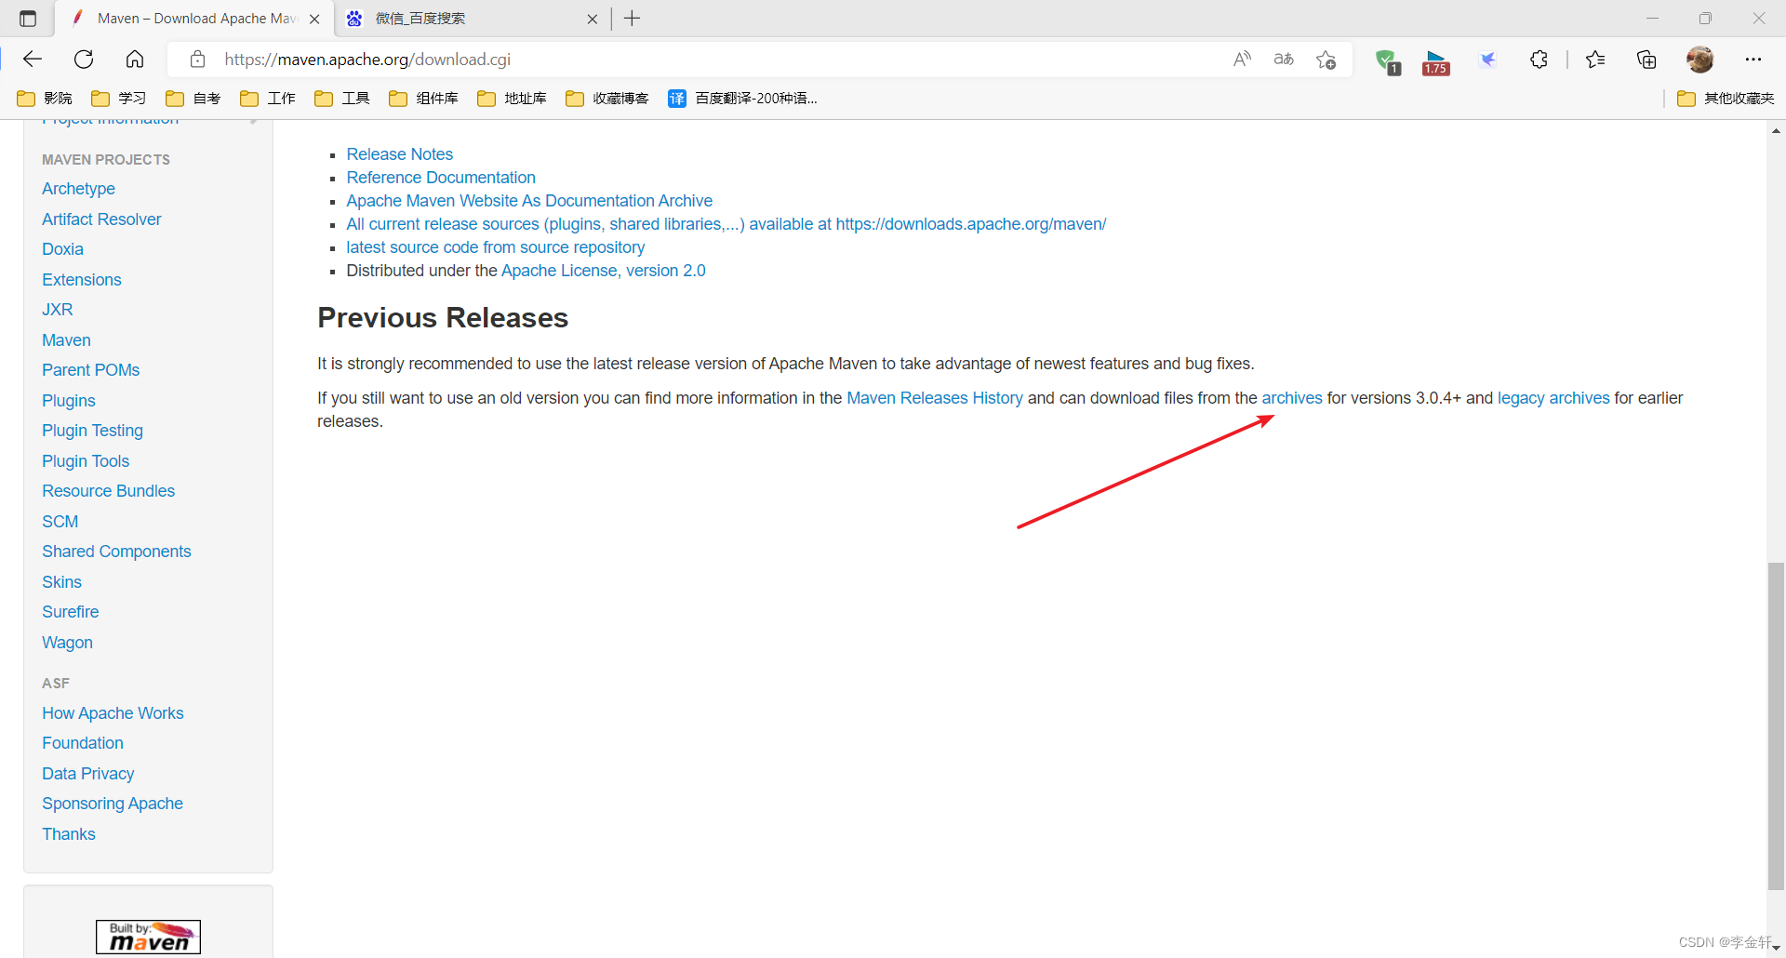The width and height of the screenshot is (1786, 958).
Task: Open green shield extension icon
Action: click(1387, 61)
